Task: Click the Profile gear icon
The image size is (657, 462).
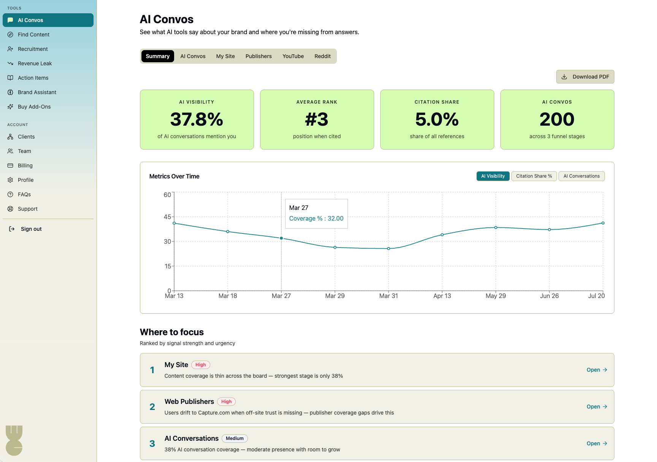Action: click(10, 180)
